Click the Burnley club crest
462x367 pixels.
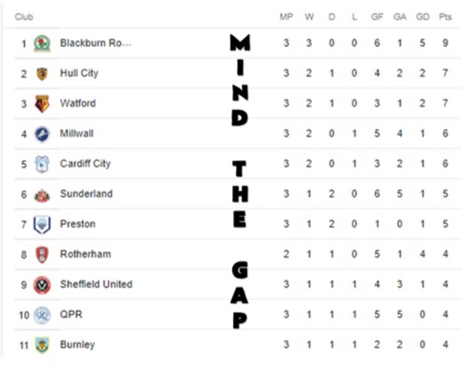coord(42,345)
